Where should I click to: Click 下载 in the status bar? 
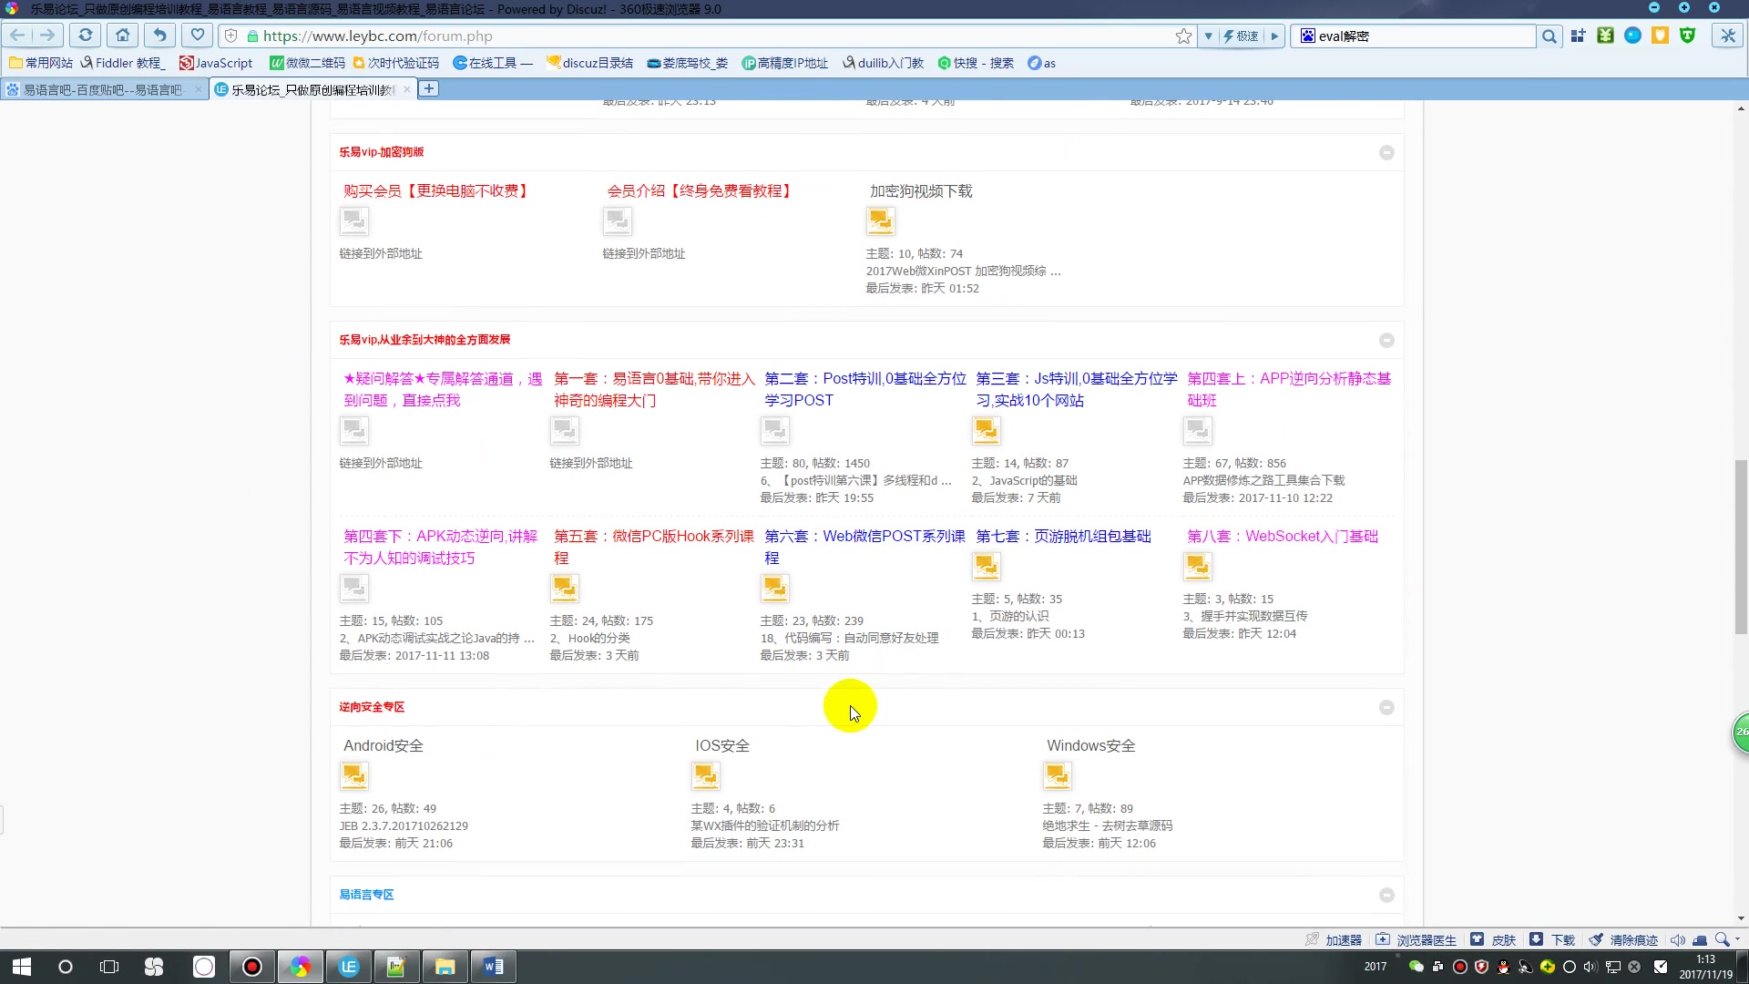pos(1554,939)
